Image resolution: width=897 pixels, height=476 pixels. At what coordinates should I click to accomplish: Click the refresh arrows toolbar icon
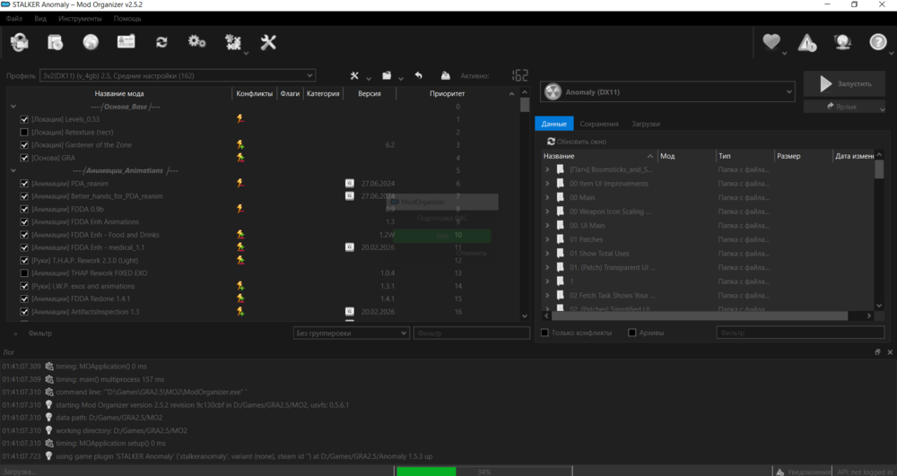161,42
